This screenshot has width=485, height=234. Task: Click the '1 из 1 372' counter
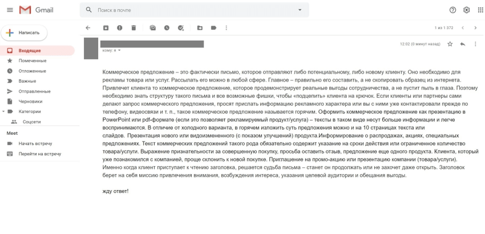pos(443,28)
